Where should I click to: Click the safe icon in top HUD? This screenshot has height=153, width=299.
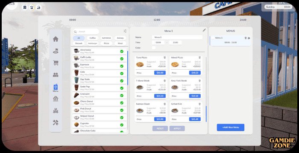pyautogui.click(x=25, y=7)
